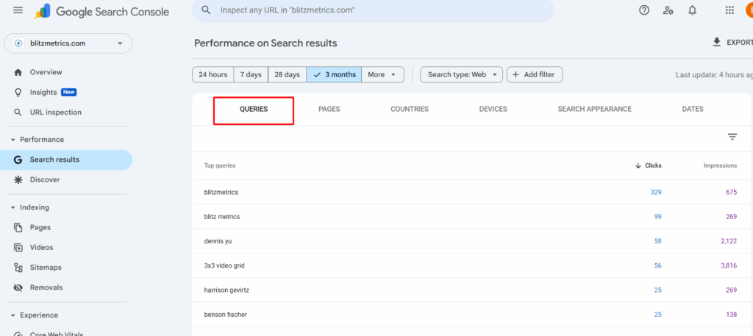Select the 3 months date range
This screenshot has width=753, height=336.
(x=335, y=74)
